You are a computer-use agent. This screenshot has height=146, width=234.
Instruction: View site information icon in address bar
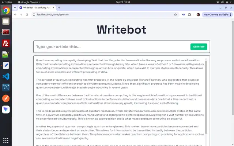34,15
